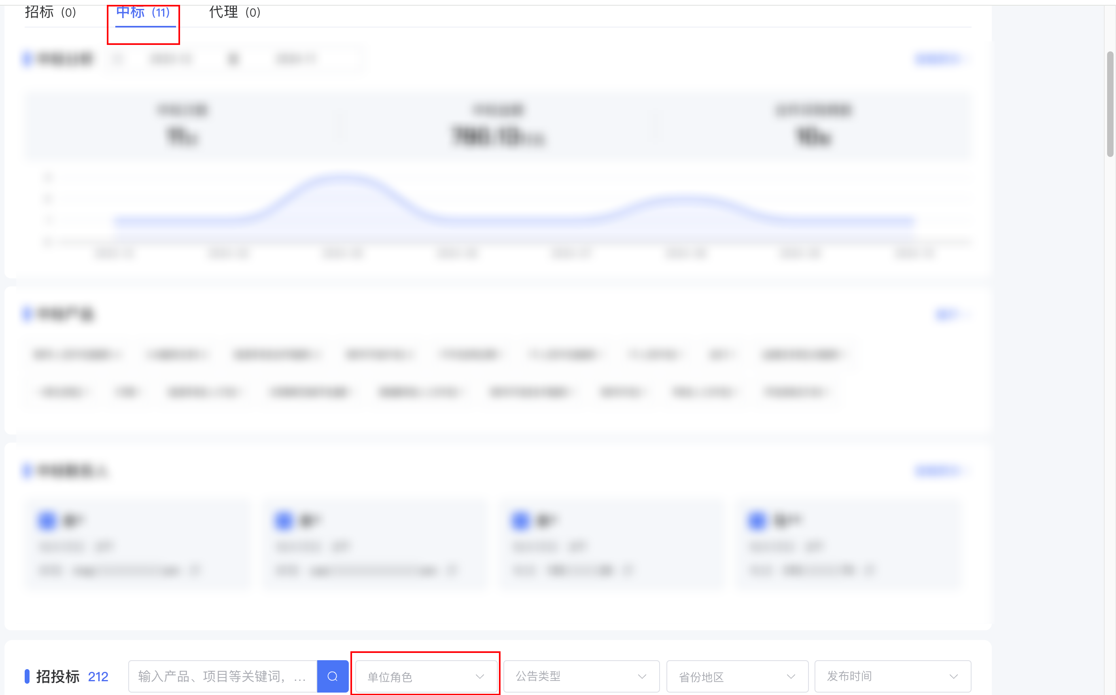The image size is (1116, 695).
Task: Click small icon ending fourth contact card's bottom line
Action: coord(869,570)
